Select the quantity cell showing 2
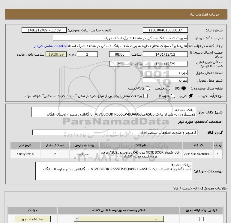 click(x=55, y=154)
